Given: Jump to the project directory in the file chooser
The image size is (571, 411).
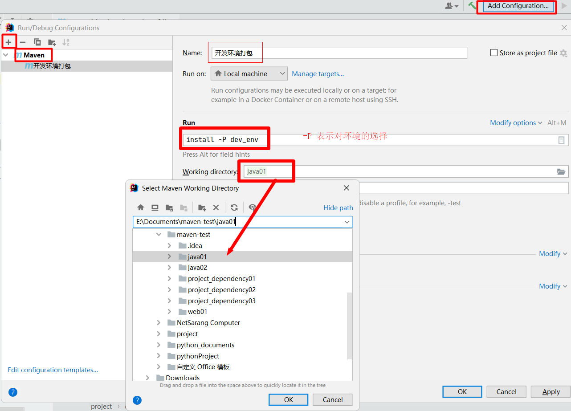Looking at the screenshot, I should [x=169, y=208].
